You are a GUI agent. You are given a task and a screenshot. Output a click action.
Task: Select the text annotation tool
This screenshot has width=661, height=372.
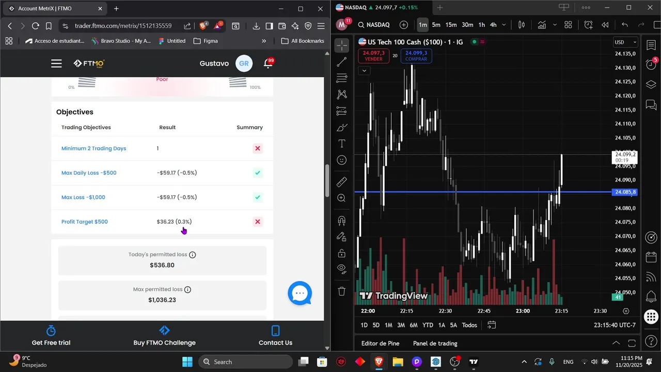pos(342,144)
